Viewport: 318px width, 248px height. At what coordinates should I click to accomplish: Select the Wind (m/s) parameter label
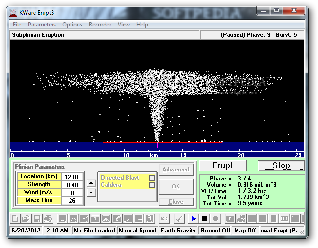point(39,192)
